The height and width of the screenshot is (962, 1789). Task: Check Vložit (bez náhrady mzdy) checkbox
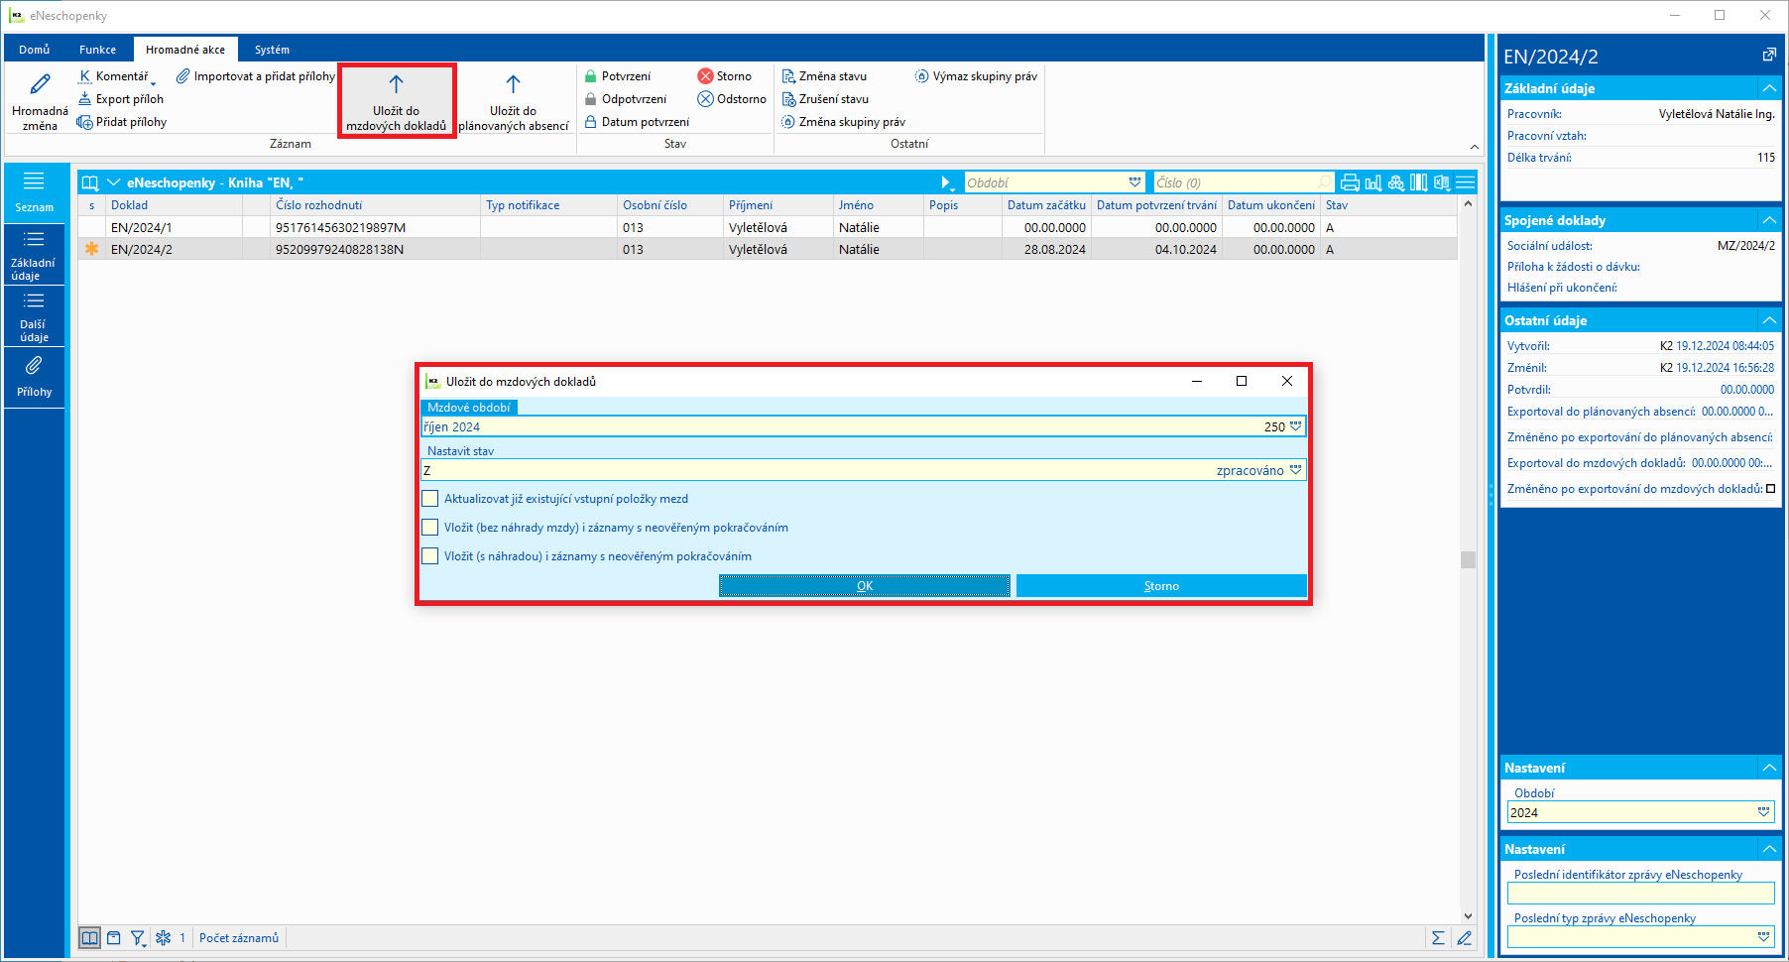(429, 528)
